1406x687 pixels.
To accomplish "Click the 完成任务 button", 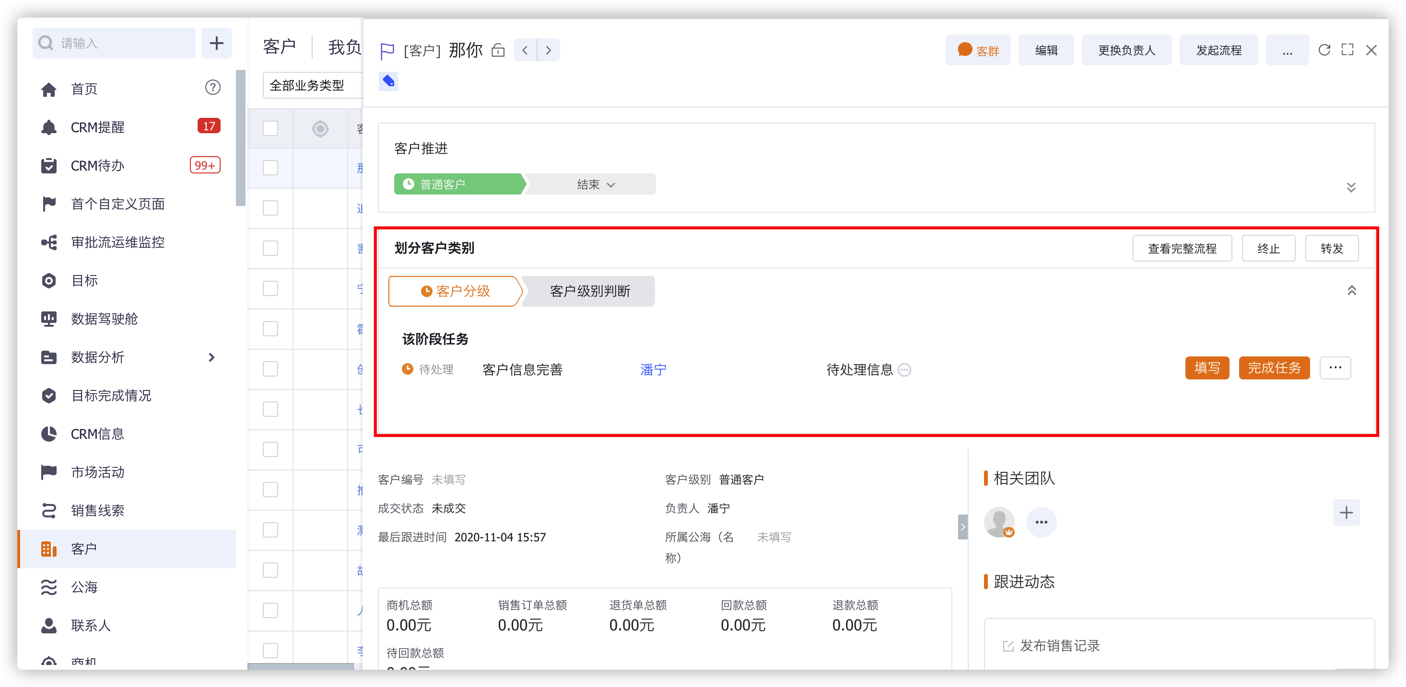I will [1274, 368].
